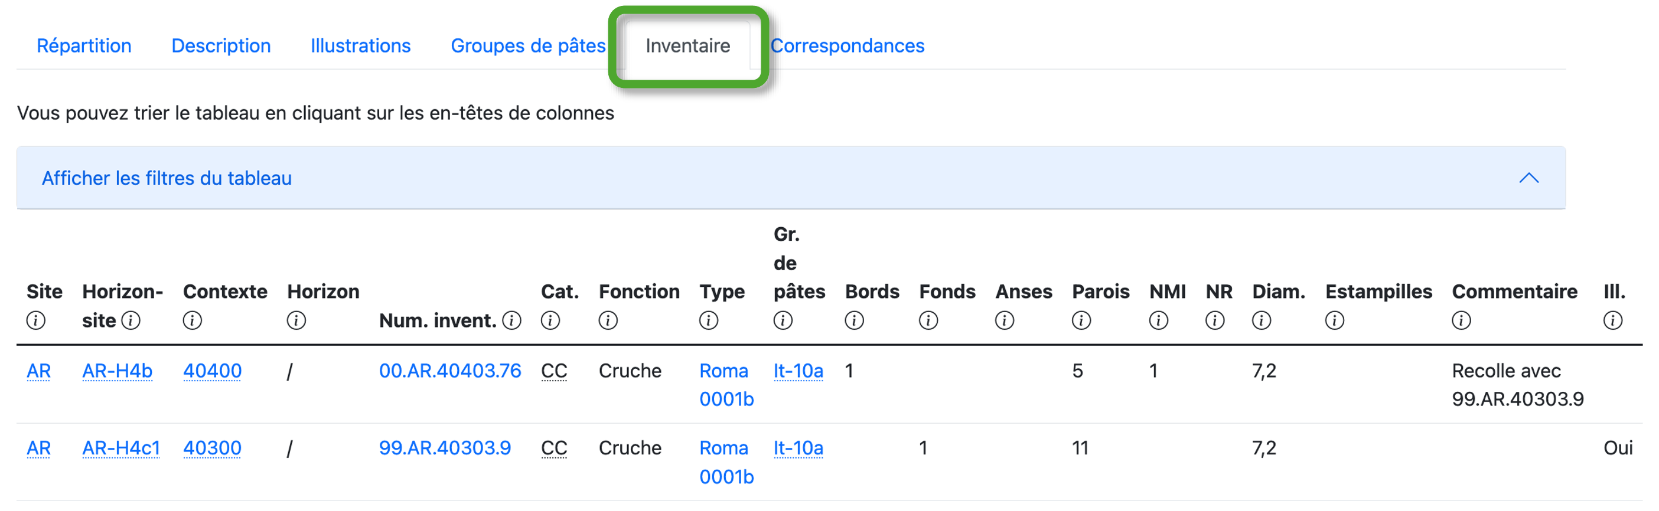Click the info icon under Anses header
This screenshot has height=511, width=1659.
click(1004, 320)
